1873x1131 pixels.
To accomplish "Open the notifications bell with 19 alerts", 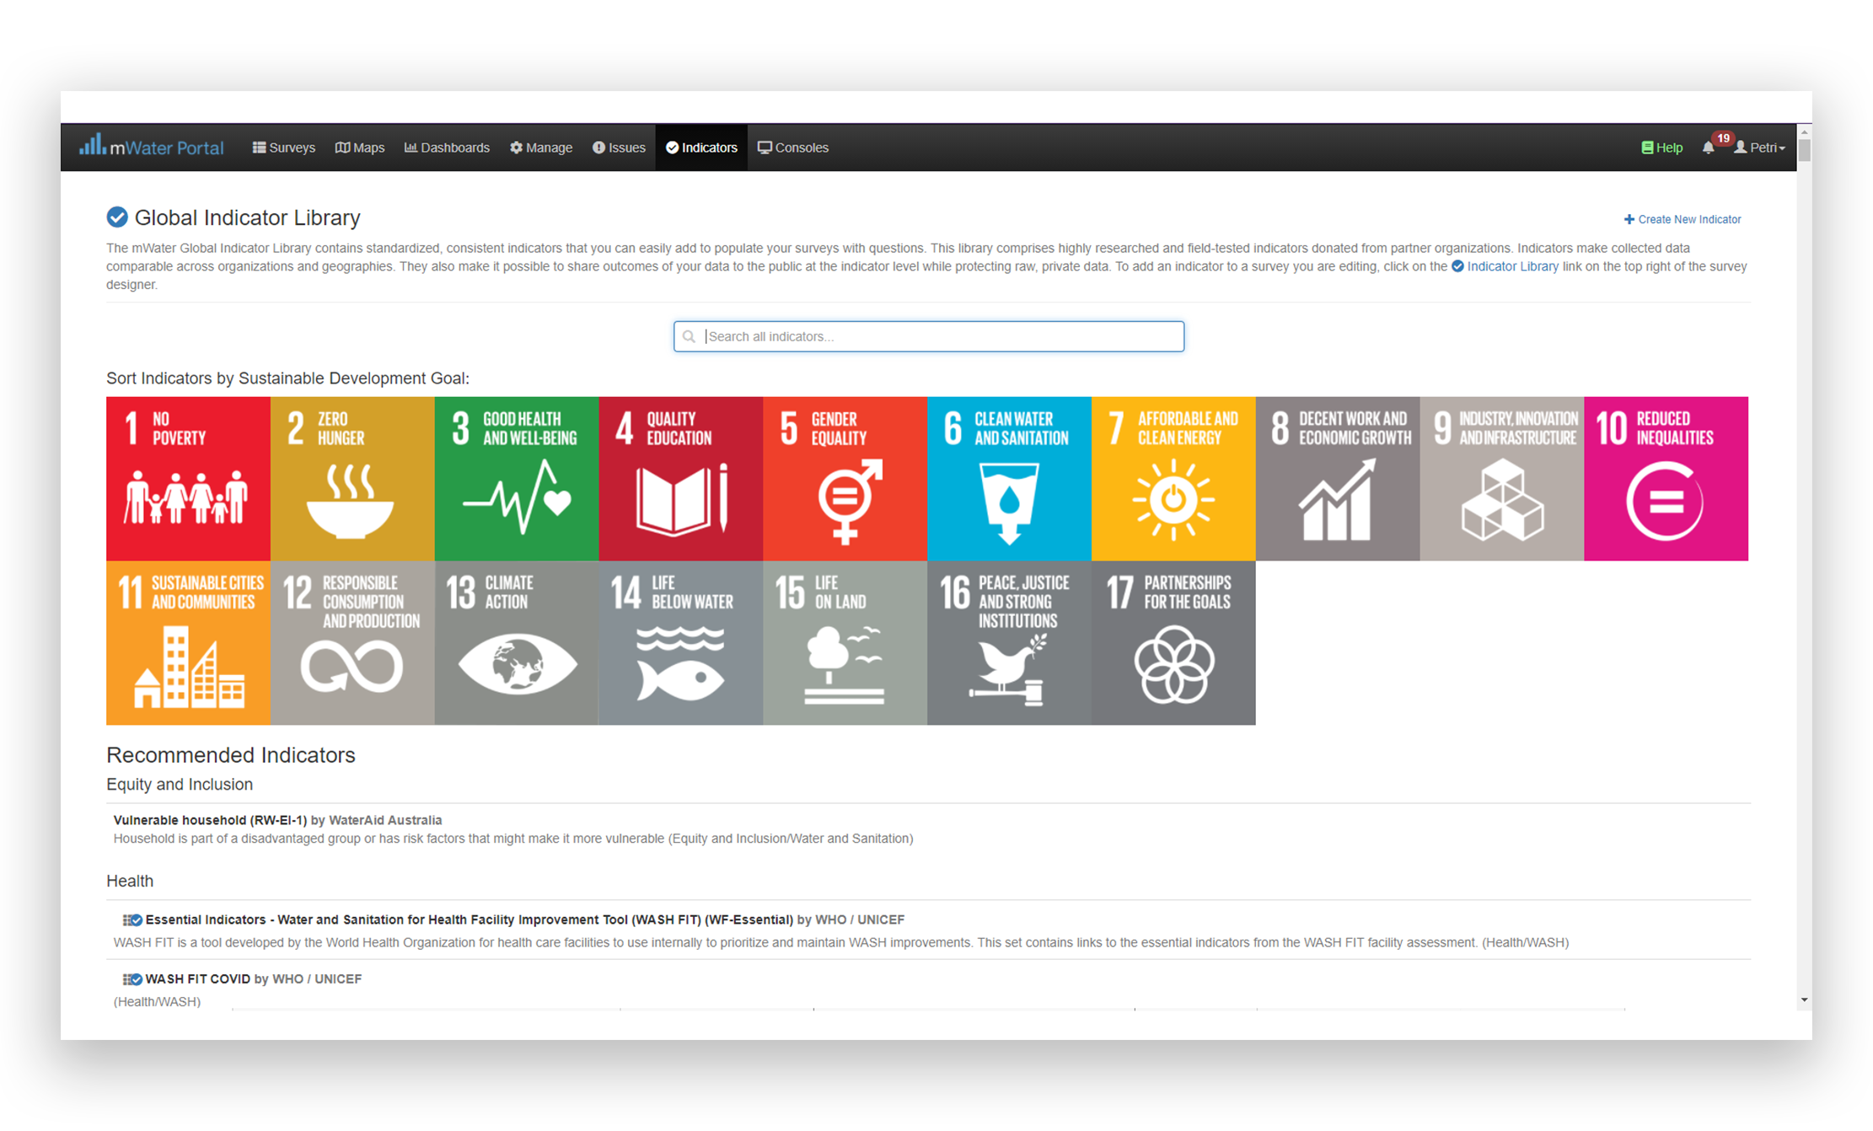I will coord(1709,147).
